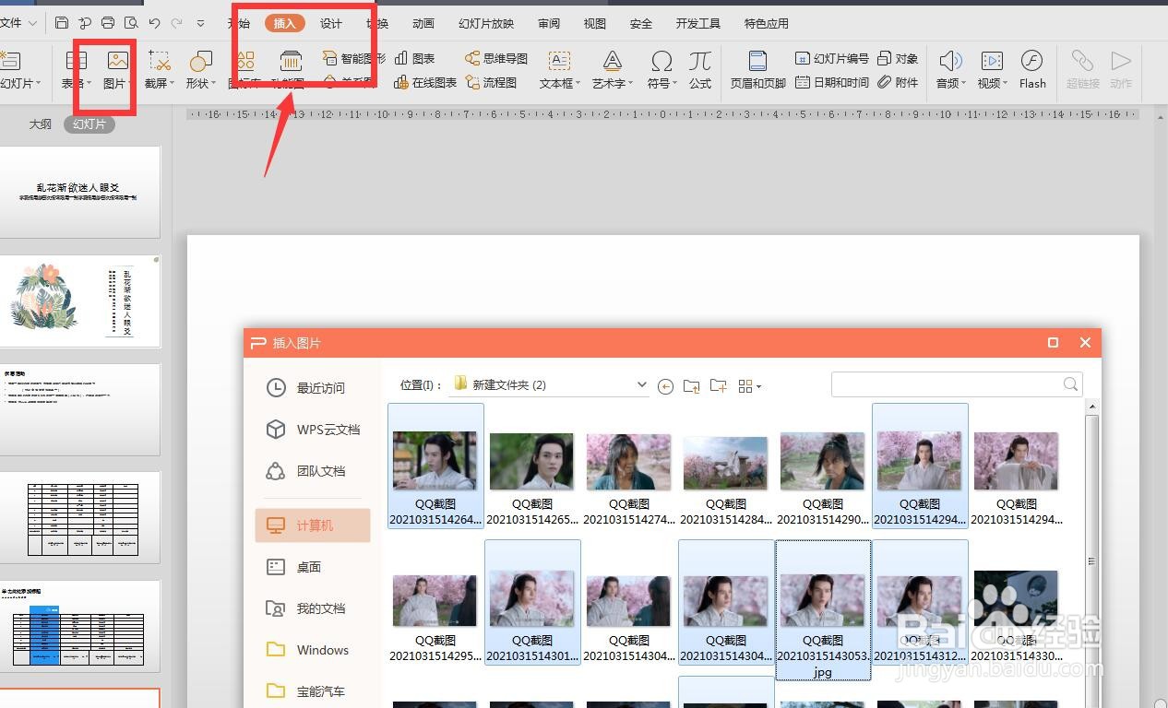Open WPS云文档 in the dialog sidebar
This screenshot has height=708, width=1168.
tap(313, 430)
